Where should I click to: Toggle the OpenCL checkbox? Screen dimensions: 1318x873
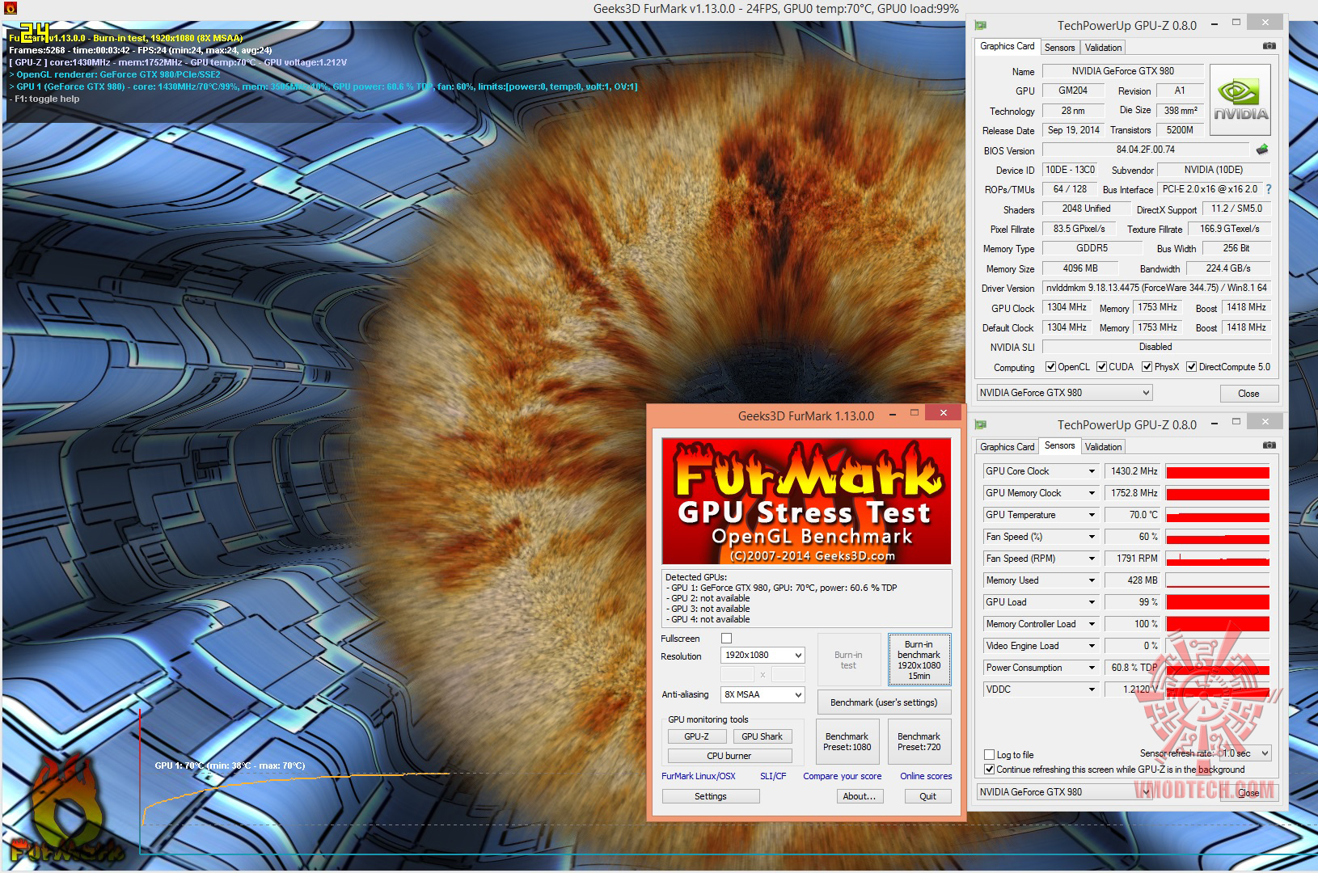click(x=1050, y=367)
